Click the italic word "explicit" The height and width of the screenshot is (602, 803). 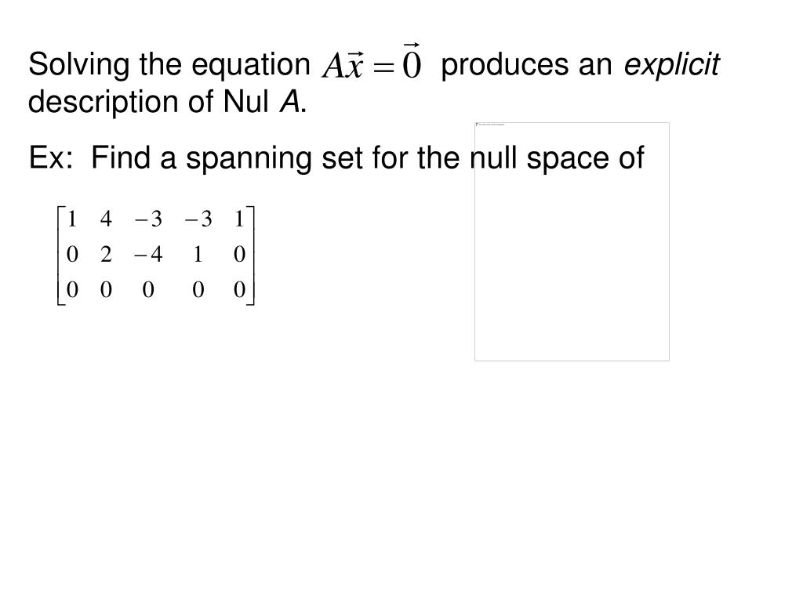pyautogui.click(x=671, y=65)
